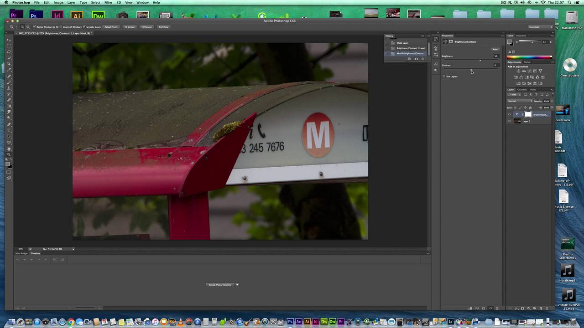
Task: Click the Fit Screen button
Action: (x=130, y=27)
